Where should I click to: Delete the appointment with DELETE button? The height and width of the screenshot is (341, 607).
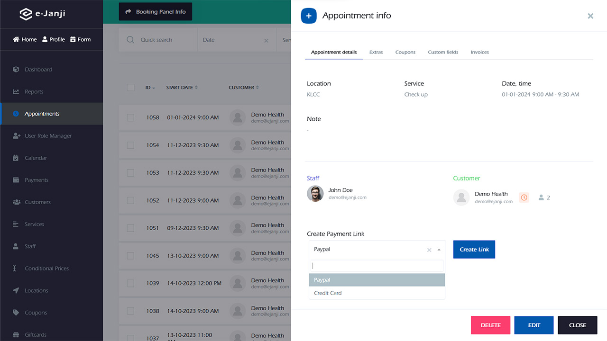490,325
